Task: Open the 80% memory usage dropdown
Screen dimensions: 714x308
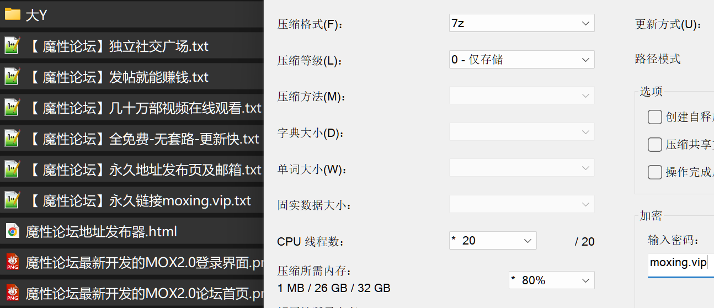Action: [x=552, y=280]
